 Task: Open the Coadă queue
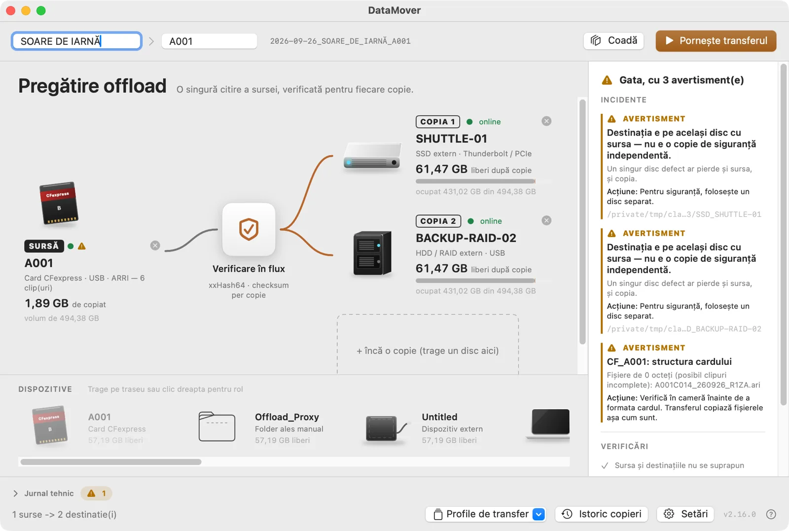[x=614, y=40]
